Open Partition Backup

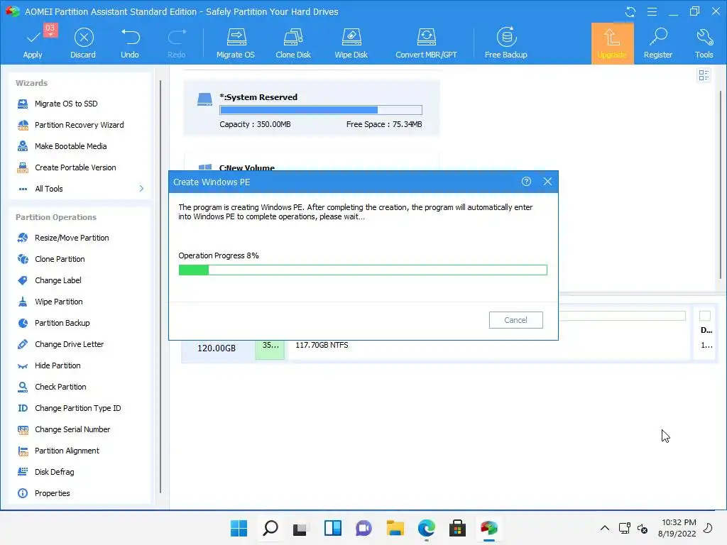pos(62,323)
